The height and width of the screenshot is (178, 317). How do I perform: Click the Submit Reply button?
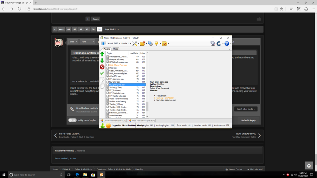pos(248,120)
